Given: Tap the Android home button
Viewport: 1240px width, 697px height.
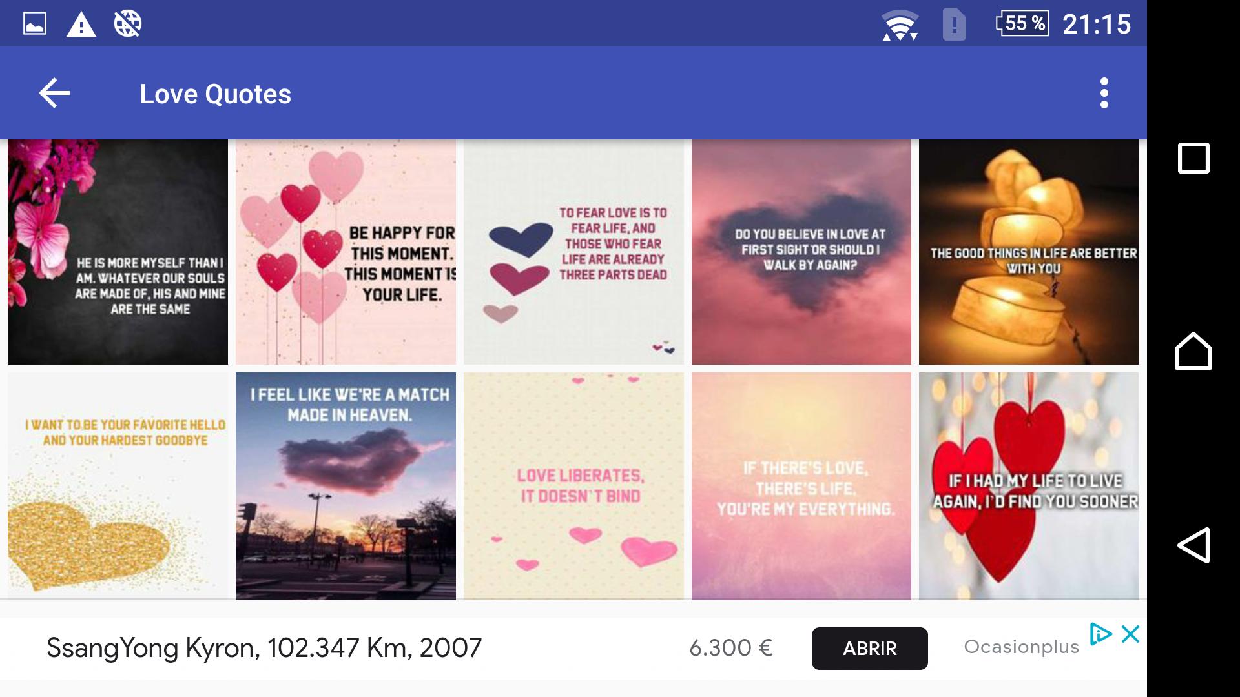Looking at the screenshot, I should pyautogui.click(x=1193, y=351).
